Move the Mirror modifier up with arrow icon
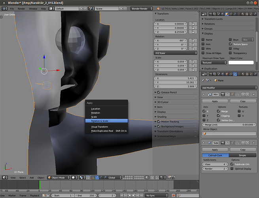The height and width of the screenshot is (198, 259). tap(243, 94)
